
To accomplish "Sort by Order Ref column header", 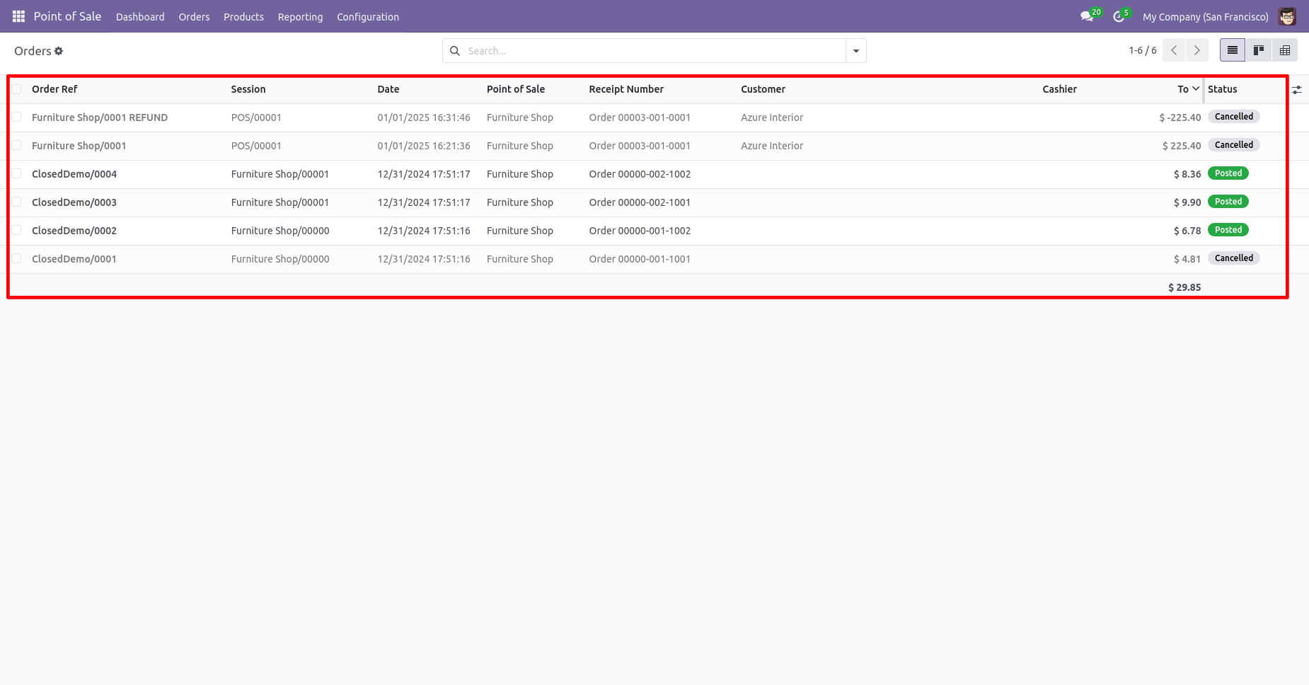I will [x=54, y=89].
